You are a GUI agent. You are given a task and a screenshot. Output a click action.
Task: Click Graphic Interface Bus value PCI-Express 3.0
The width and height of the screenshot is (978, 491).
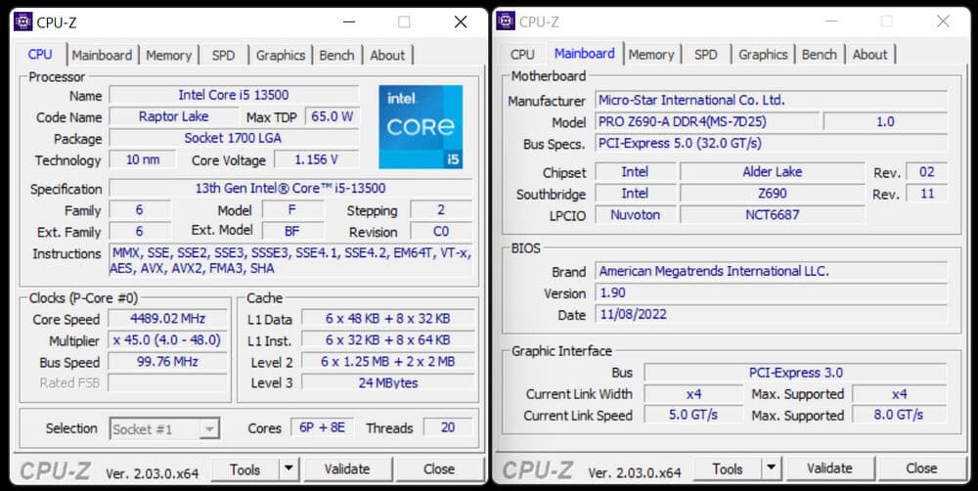[795, 373]
